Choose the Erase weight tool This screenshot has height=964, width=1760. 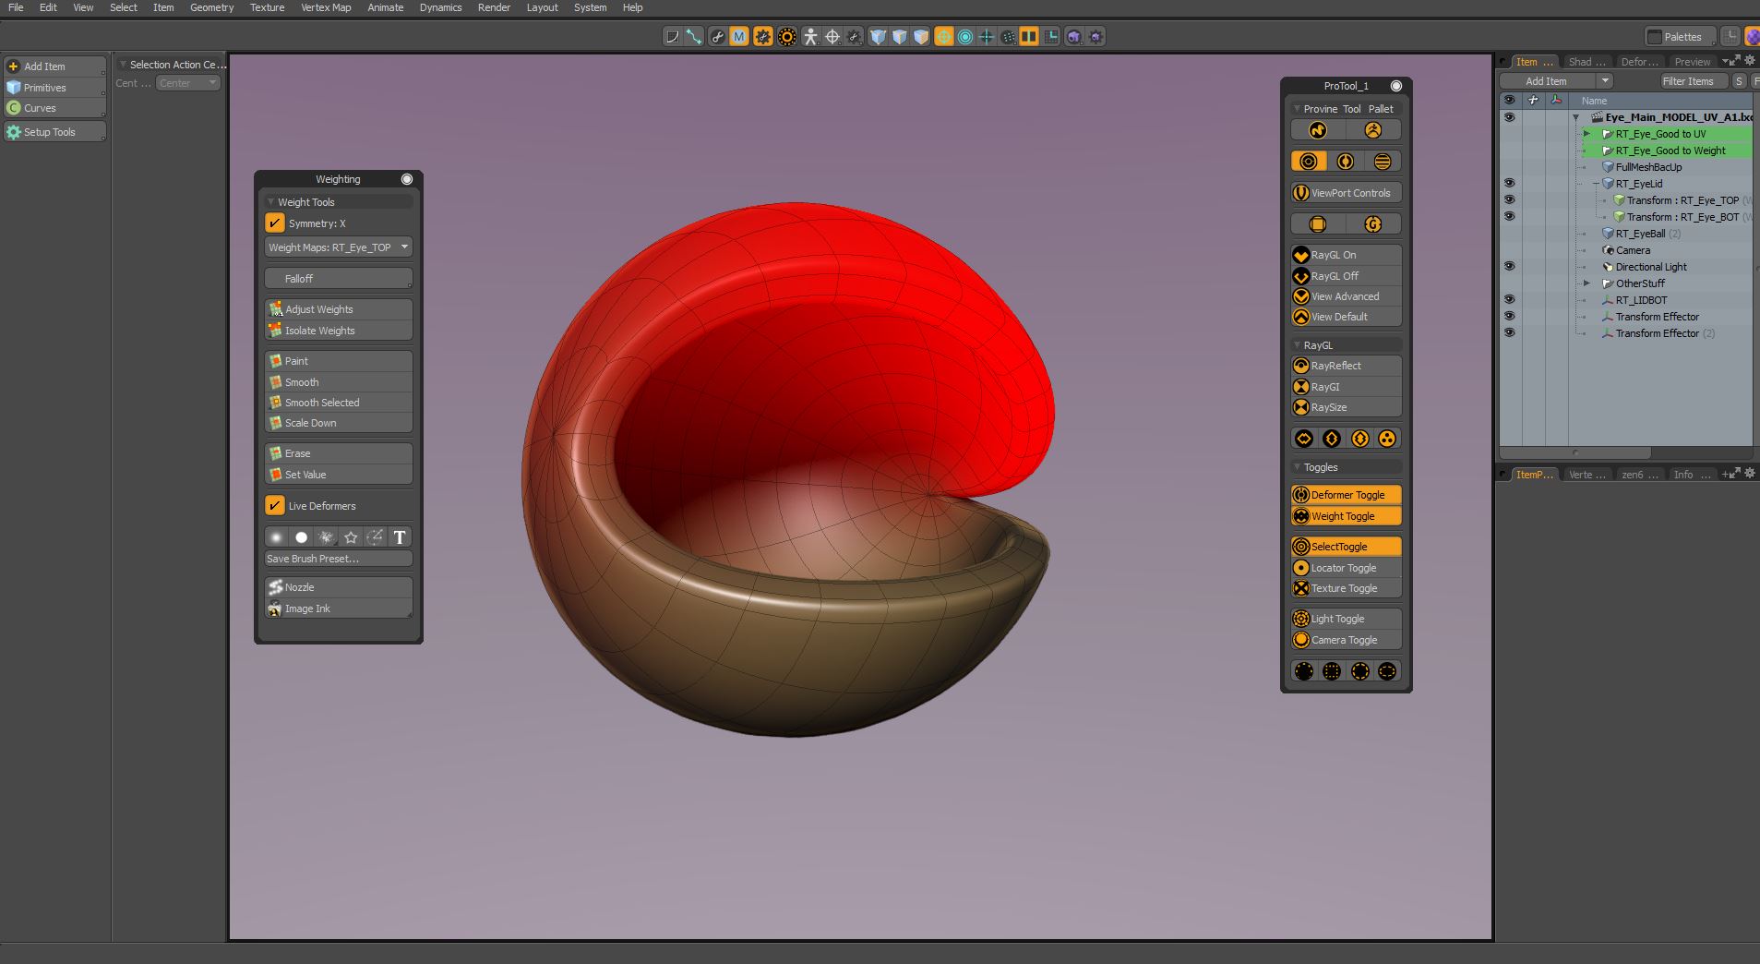tap(338, 453)
